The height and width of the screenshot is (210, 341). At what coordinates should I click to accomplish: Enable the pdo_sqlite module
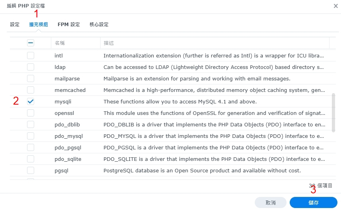coord(31,159)
